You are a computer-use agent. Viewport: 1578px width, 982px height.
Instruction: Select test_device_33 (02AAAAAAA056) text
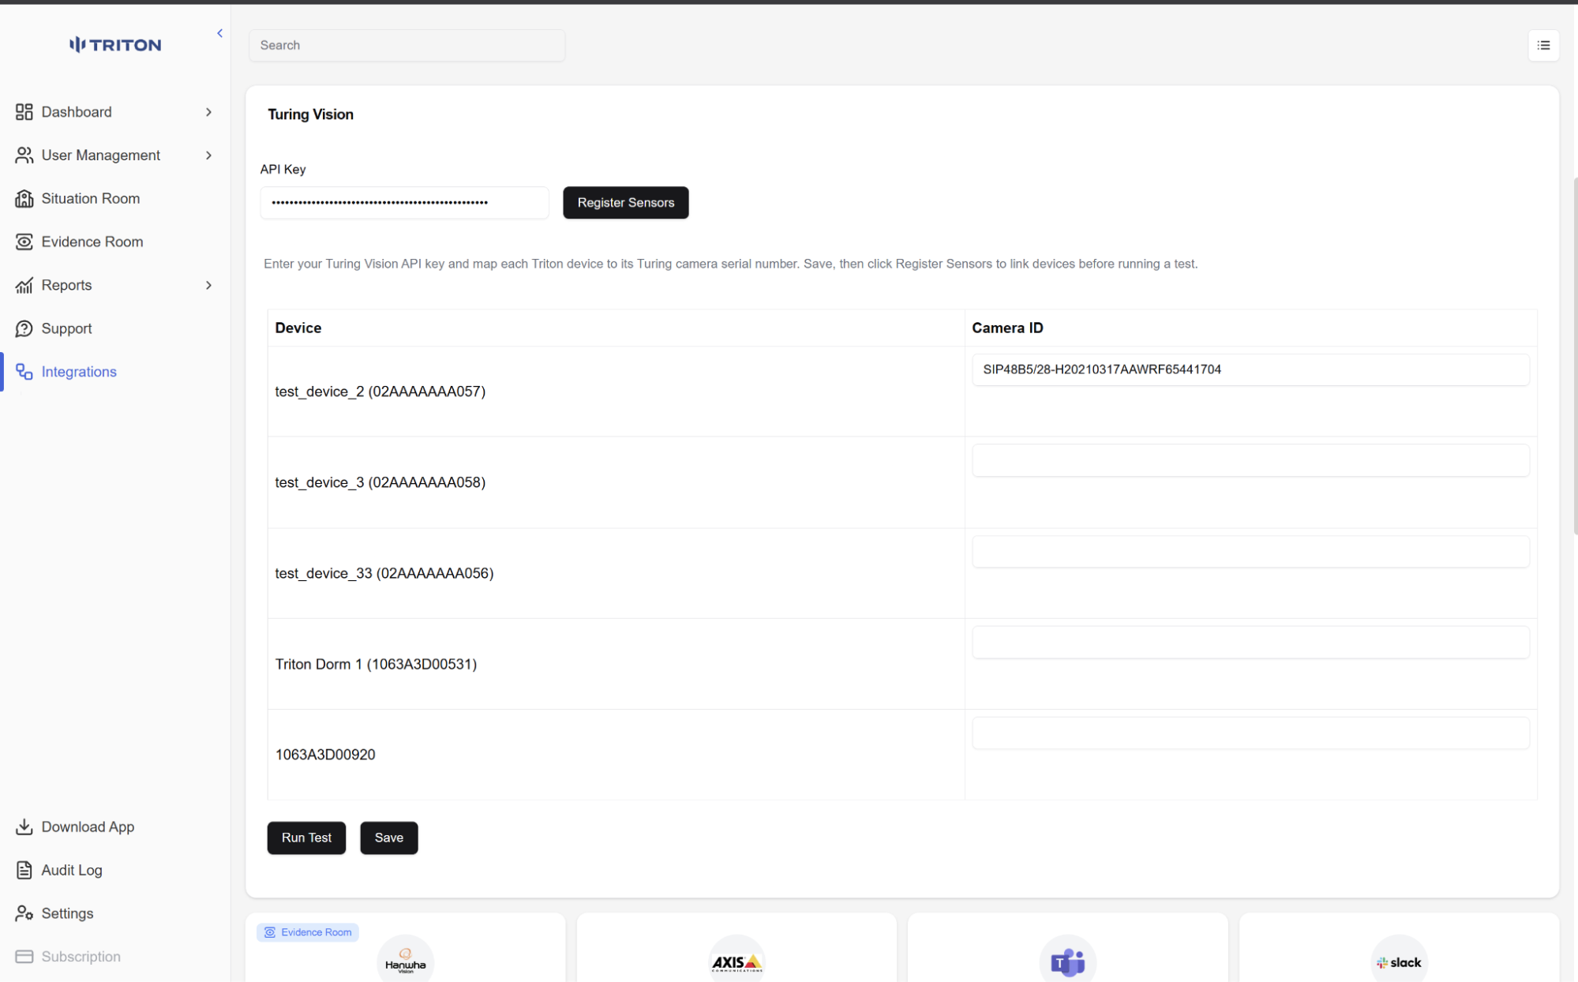[384, 573]
